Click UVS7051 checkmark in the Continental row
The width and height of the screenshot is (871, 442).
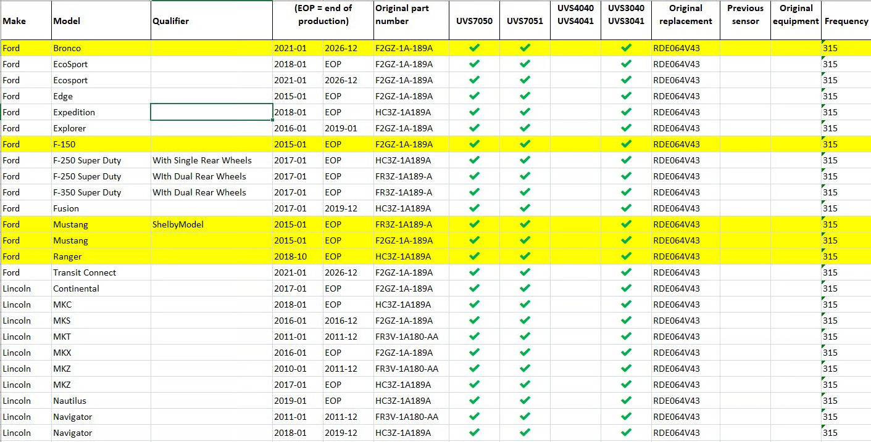click(525, 289)
